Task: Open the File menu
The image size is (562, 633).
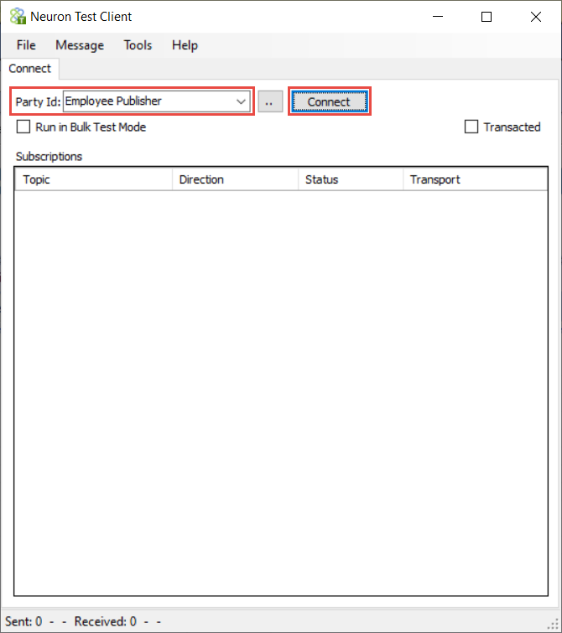Action: [26, 45]
